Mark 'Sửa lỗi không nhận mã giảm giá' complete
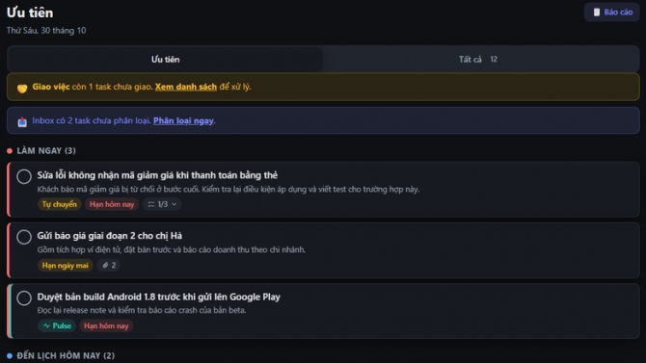646x363 pixels. tap(24, 176)
